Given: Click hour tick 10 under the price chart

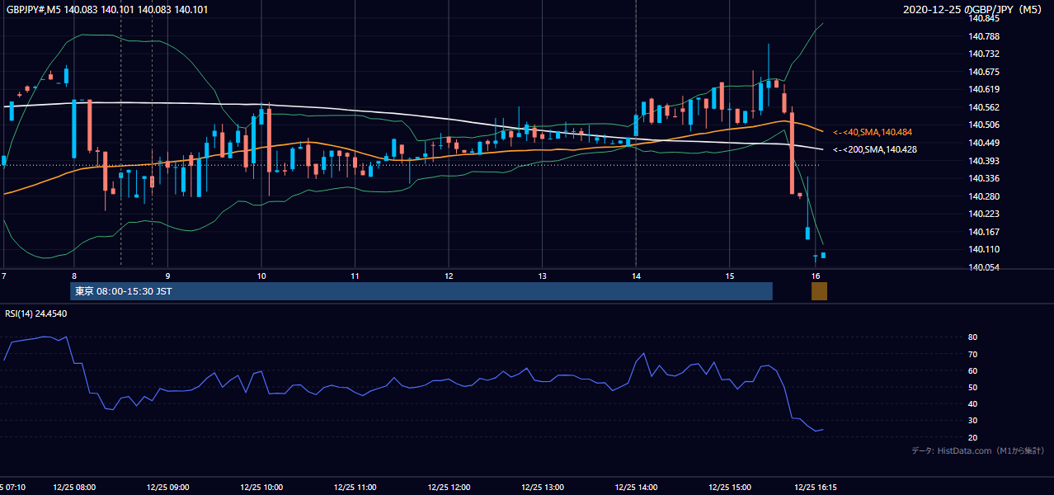Looking at the screenshot, I should coord(261,276).
